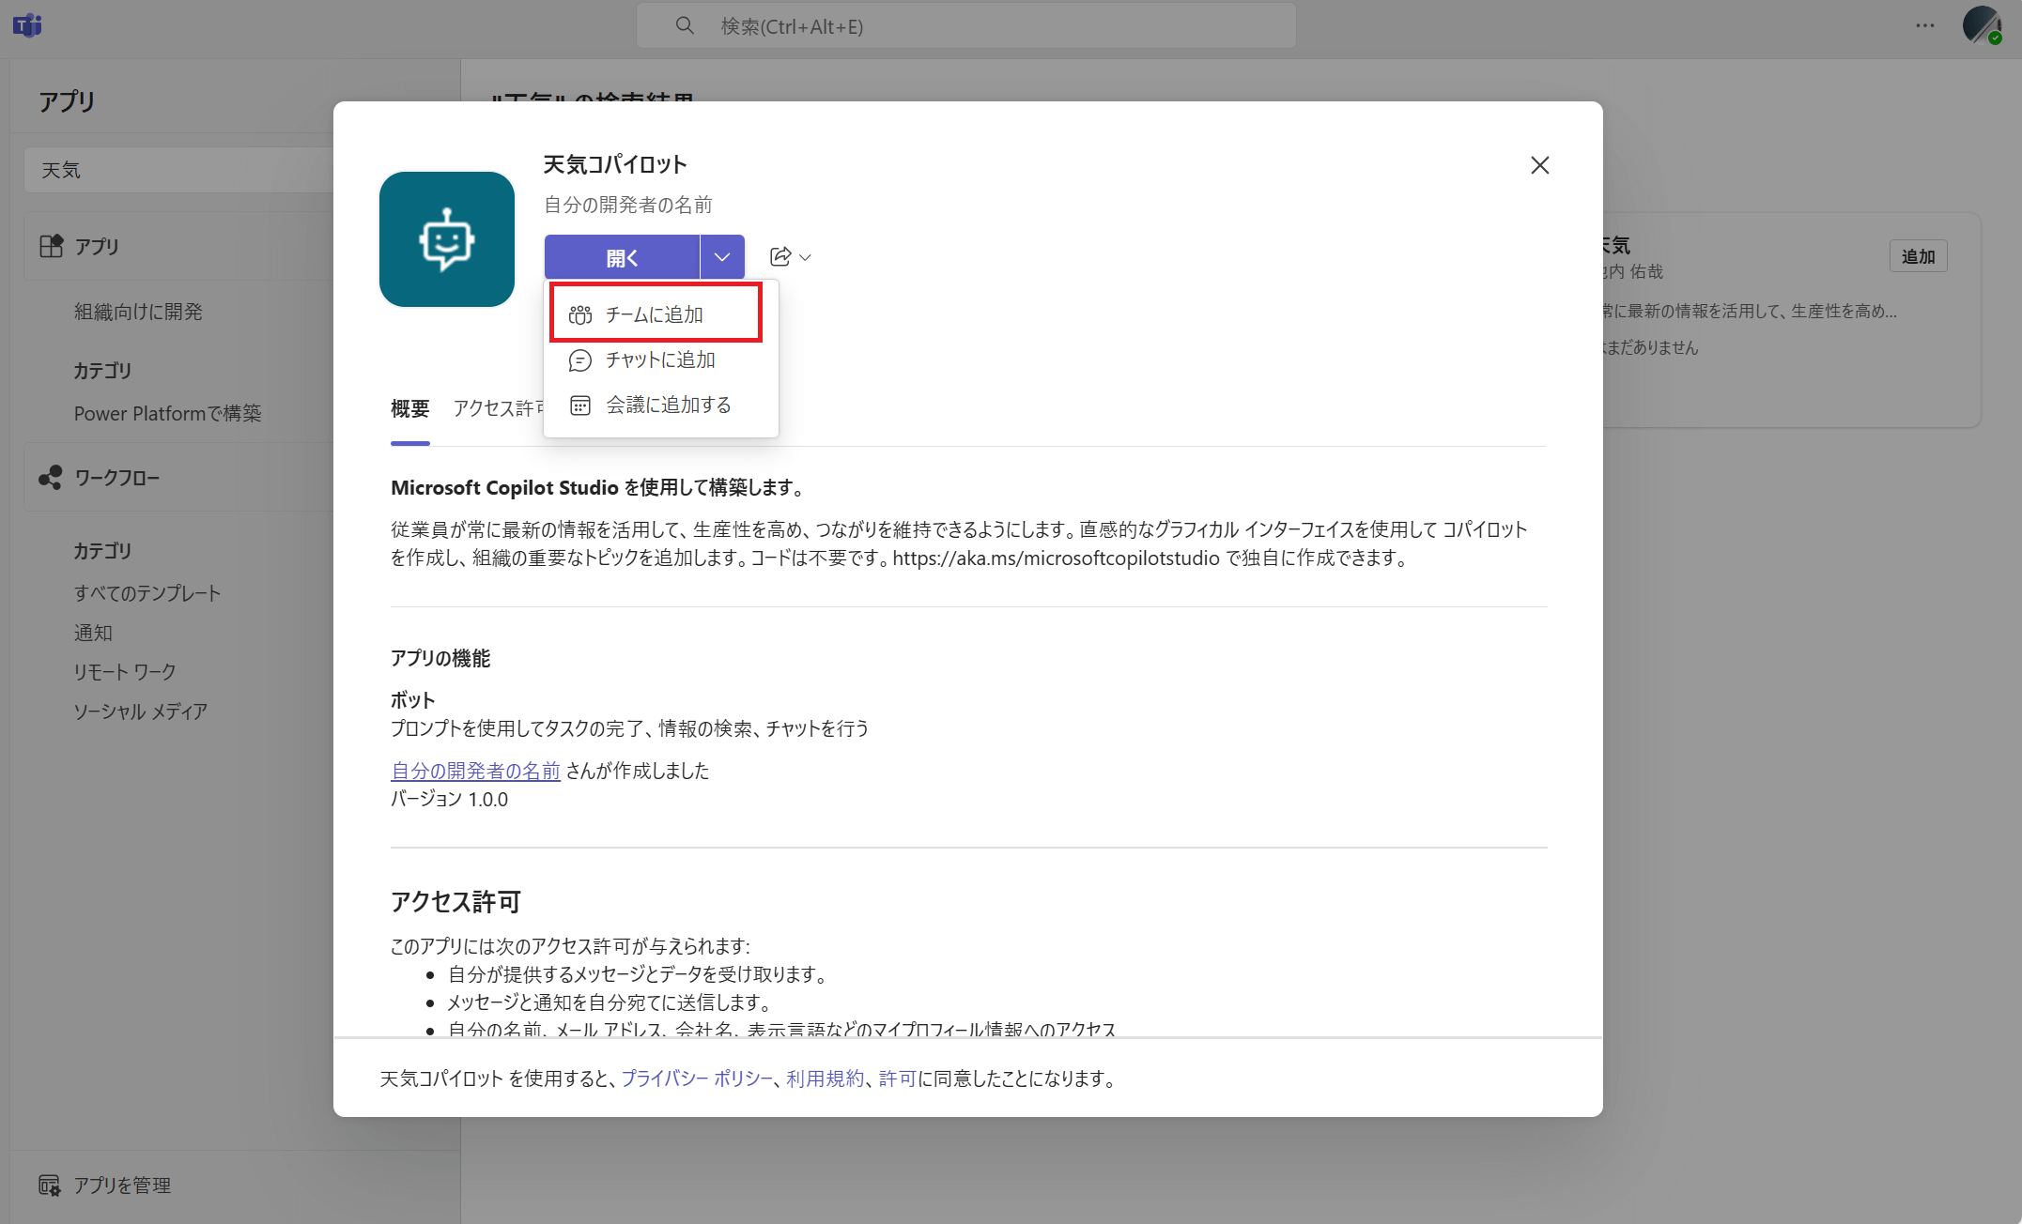2022x1224 pixels.
Task: Click the アプリ grid icon in sidebar
Action: point(51,246)
